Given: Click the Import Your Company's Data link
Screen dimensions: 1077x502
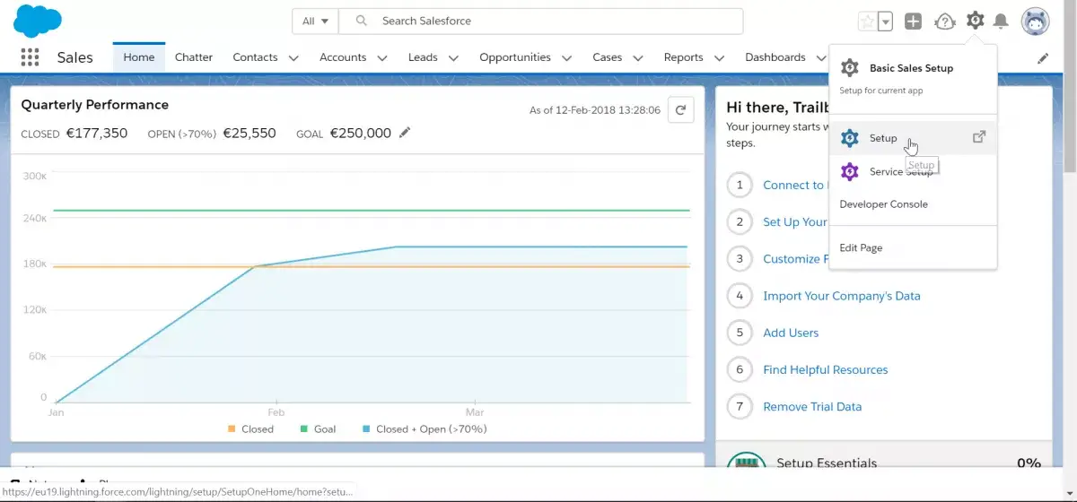Looking at the screenshot, I should pyautogui.click(x=842, y=296).
